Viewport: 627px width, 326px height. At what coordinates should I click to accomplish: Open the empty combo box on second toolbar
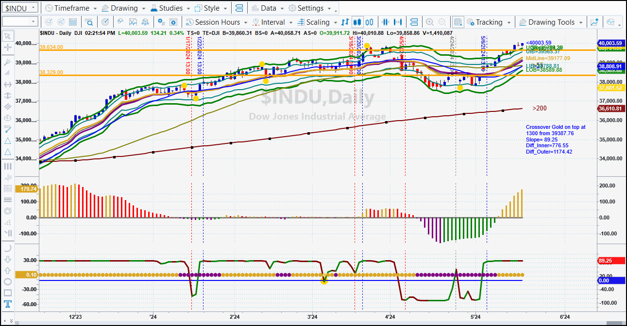click(20, 22)
